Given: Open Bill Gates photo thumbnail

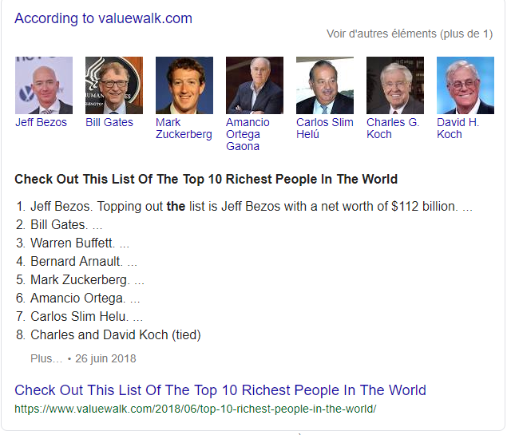Looking at the screenshot, I should [x=114, y=85].
